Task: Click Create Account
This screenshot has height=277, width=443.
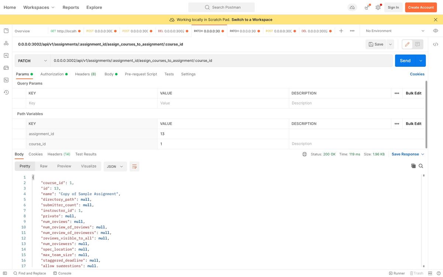Action: click(421, 7)
